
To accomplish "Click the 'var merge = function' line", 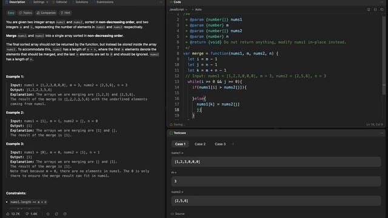I will [230, 53].
